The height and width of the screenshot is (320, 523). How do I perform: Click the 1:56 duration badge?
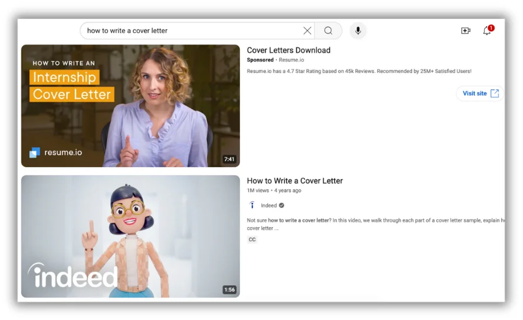229,290
